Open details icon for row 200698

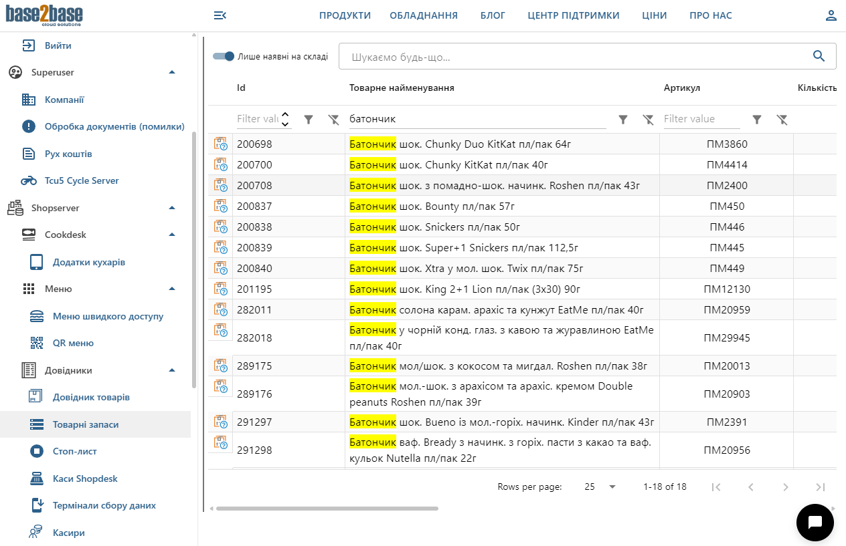pyautogui.click(x=220, y=144)
